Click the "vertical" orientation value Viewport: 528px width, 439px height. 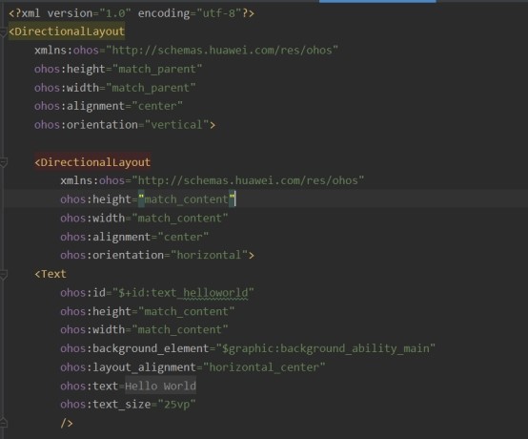(176, 125)
